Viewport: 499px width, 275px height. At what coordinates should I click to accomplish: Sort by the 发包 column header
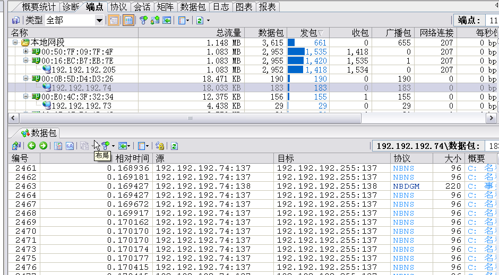point(308,33)
